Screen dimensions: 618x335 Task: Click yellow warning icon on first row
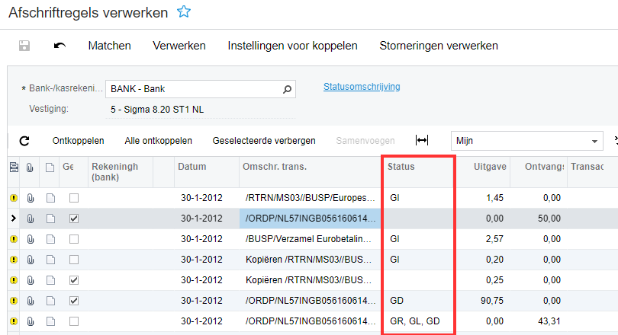coord(14,198)
